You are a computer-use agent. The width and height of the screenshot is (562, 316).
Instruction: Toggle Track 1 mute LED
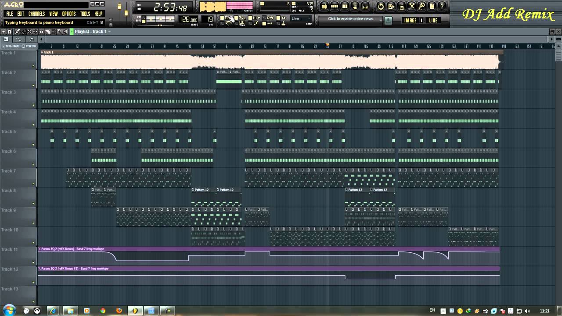tap(33, 66)
